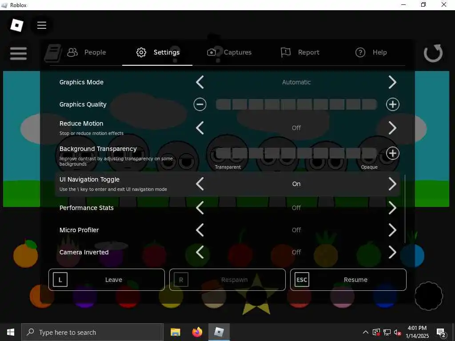This screenshot has width=455, height=341.
Task: Open File Explorer from the taskbar
Action: pyautogui.click(x=175, y=332)
